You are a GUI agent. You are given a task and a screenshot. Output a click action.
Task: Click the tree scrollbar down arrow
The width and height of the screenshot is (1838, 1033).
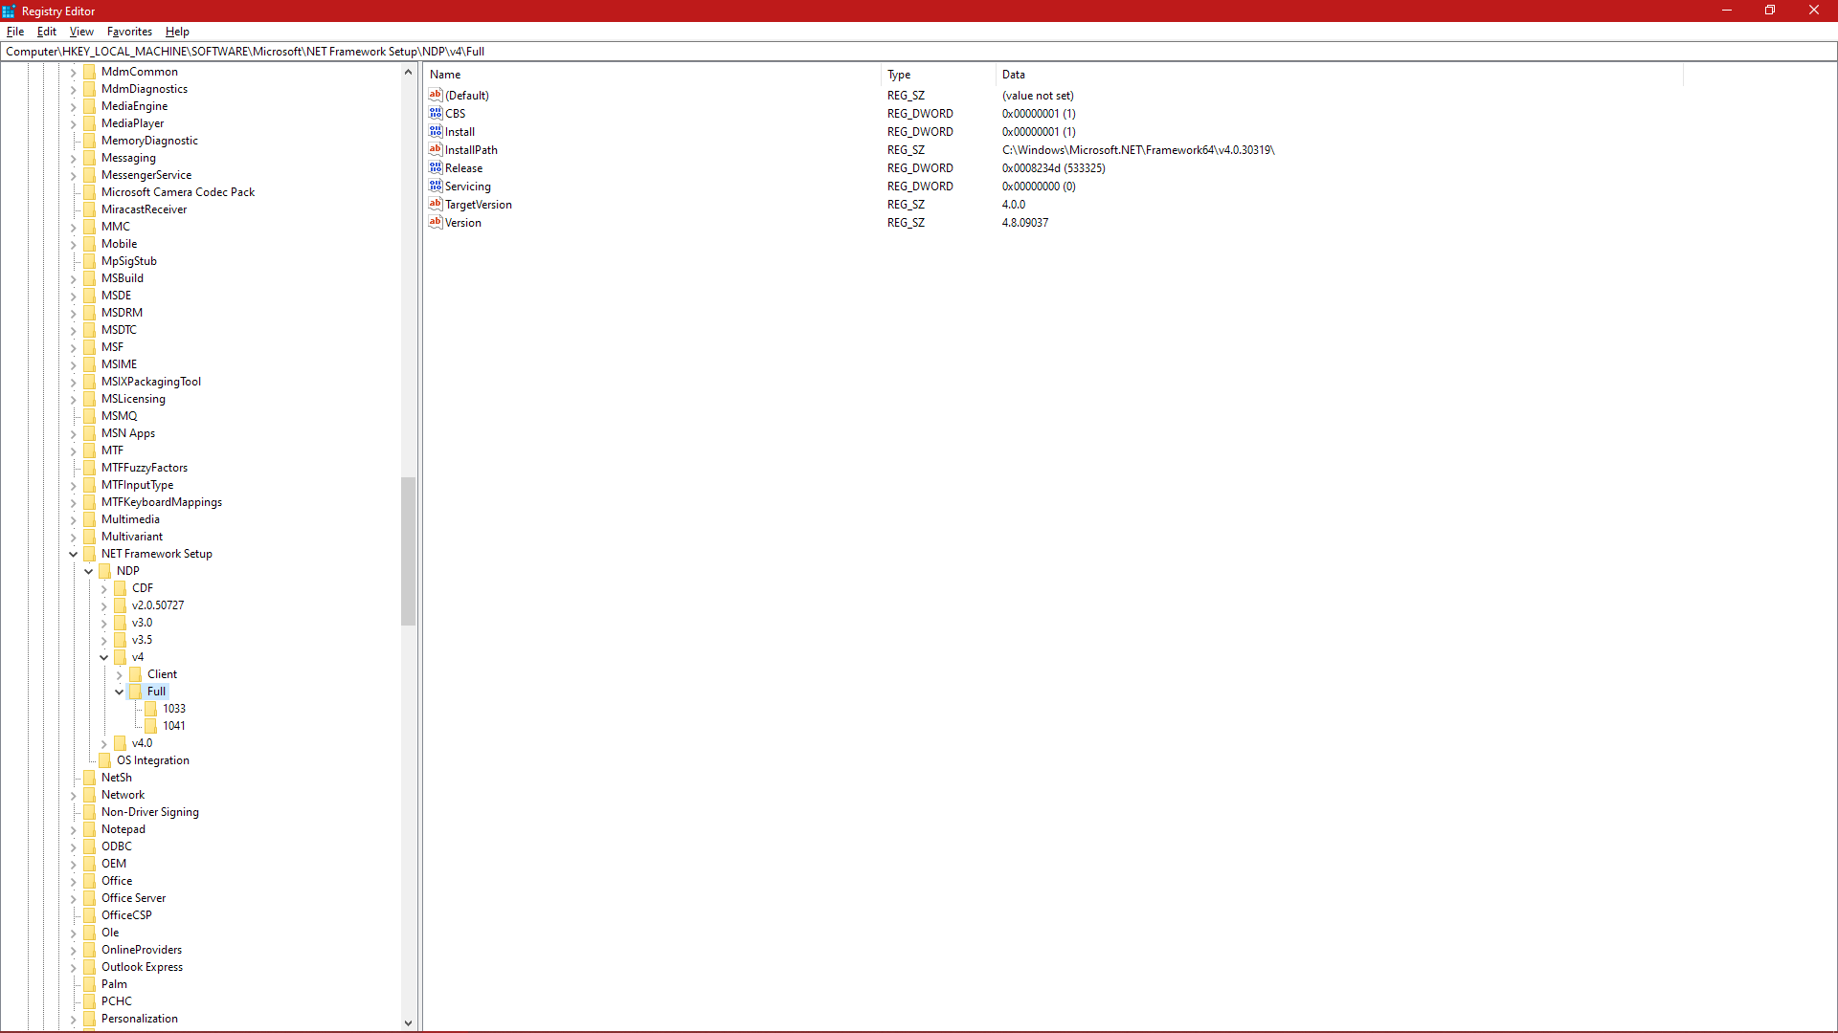coord(408,1022)
